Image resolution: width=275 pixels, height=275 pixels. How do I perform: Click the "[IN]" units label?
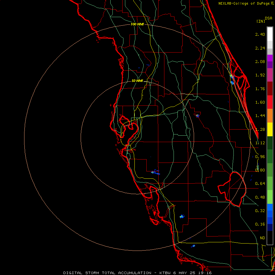261,21
